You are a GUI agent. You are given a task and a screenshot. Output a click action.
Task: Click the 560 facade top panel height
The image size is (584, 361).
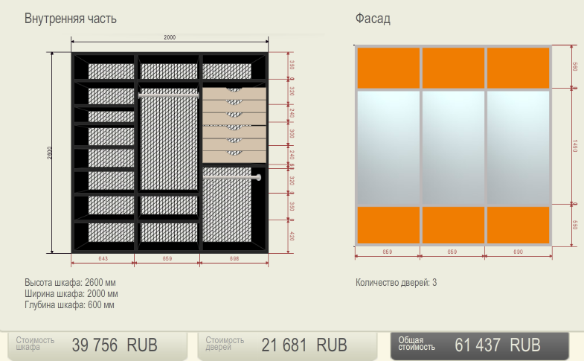(x=575, y=67)
